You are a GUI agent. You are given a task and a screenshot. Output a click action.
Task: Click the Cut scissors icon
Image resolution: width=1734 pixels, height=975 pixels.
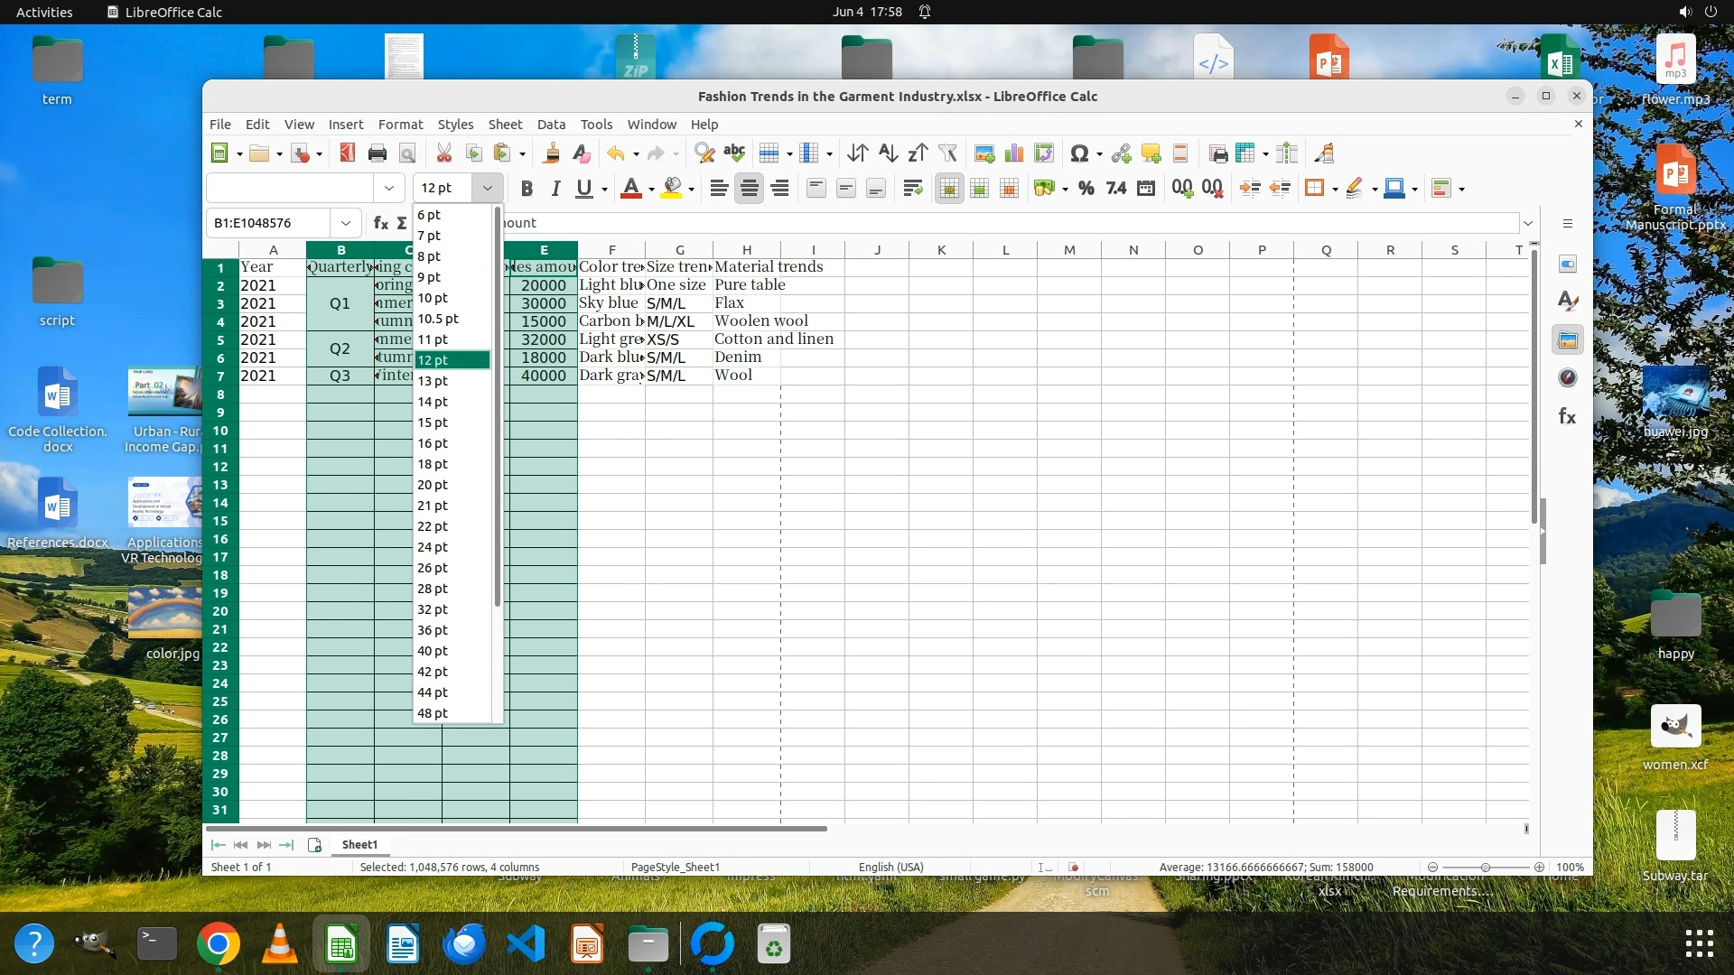tap(443, 153)
